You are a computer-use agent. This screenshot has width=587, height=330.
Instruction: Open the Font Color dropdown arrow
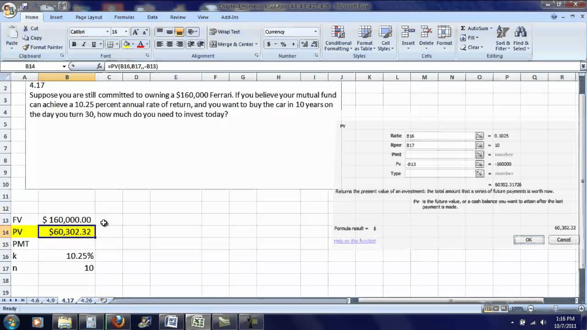147,44
